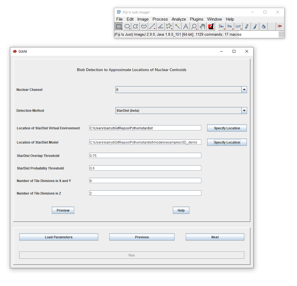Close the GIANI window

(x=247, y=51)
